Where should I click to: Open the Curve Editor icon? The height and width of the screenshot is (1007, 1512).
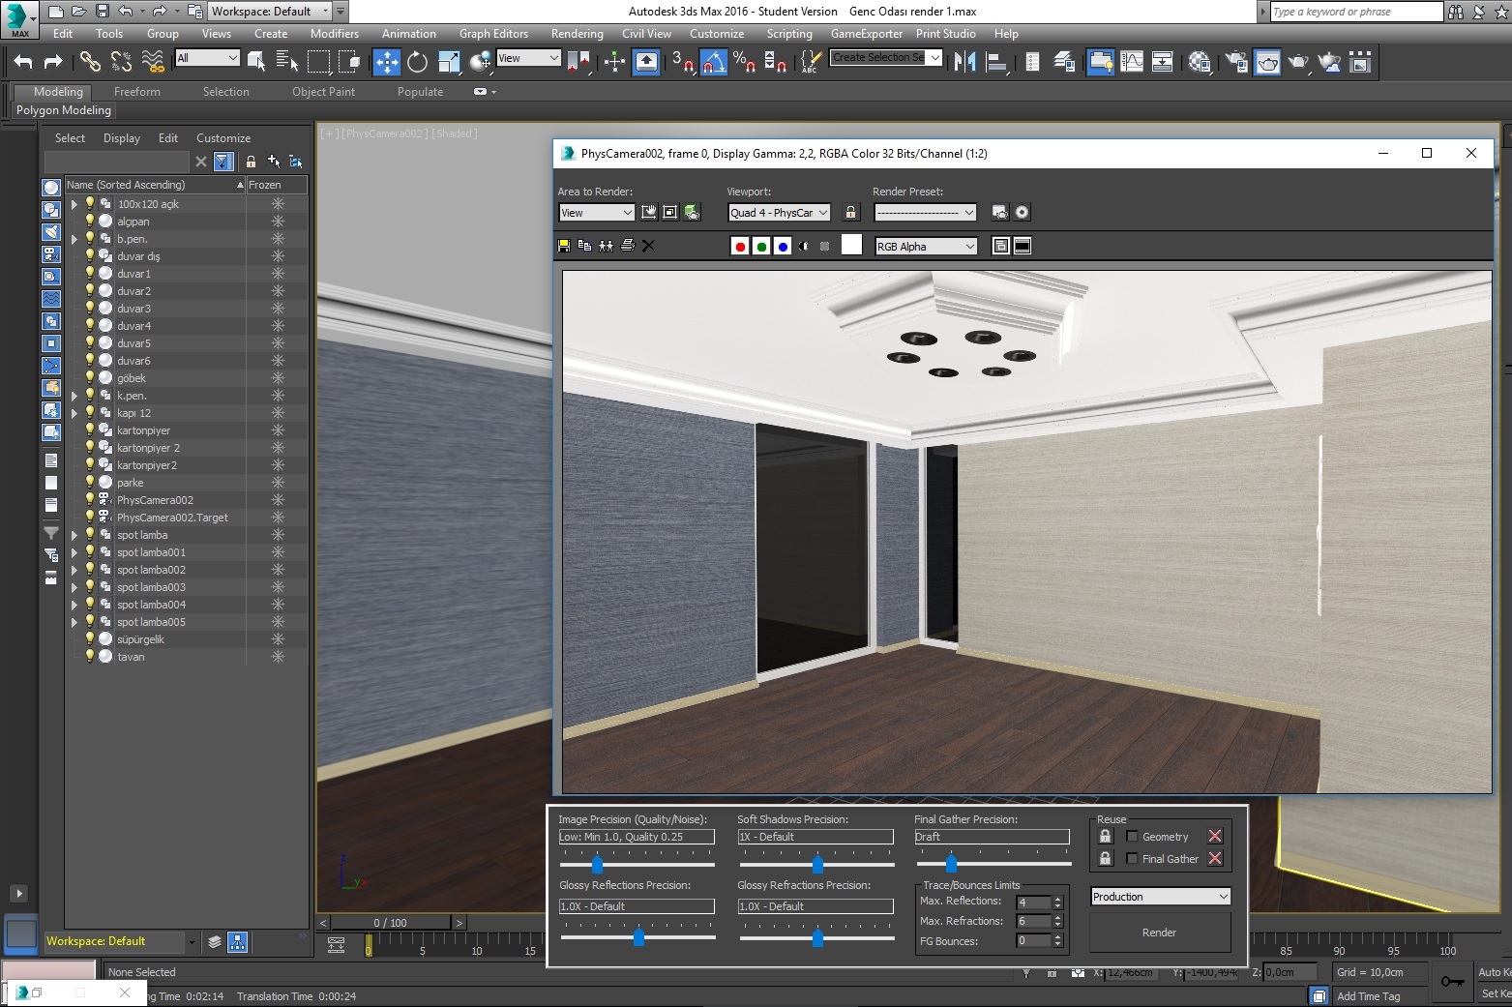pyautogui.click(x=1132, y=63)
